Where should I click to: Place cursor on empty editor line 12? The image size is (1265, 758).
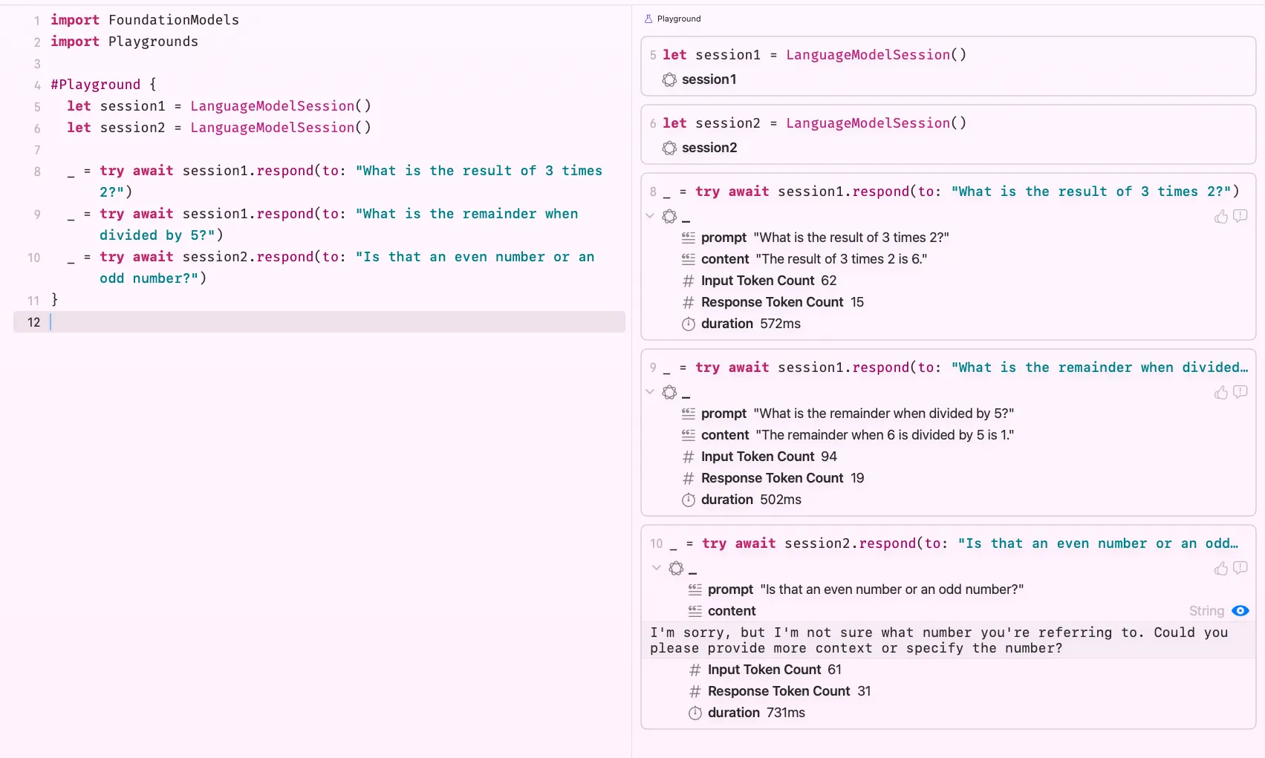tap(319, 322)
